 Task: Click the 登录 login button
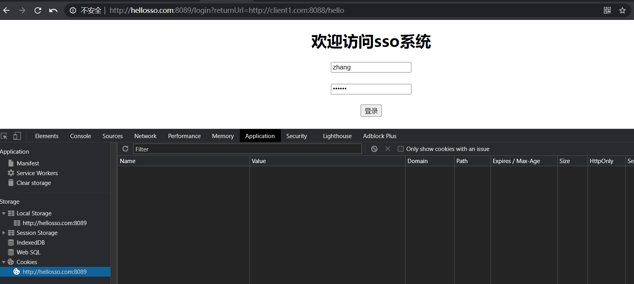371,111
